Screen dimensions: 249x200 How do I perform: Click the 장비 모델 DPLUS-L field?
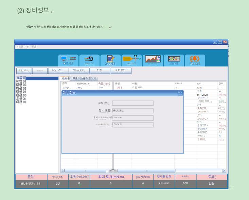(x=132, y=110)
